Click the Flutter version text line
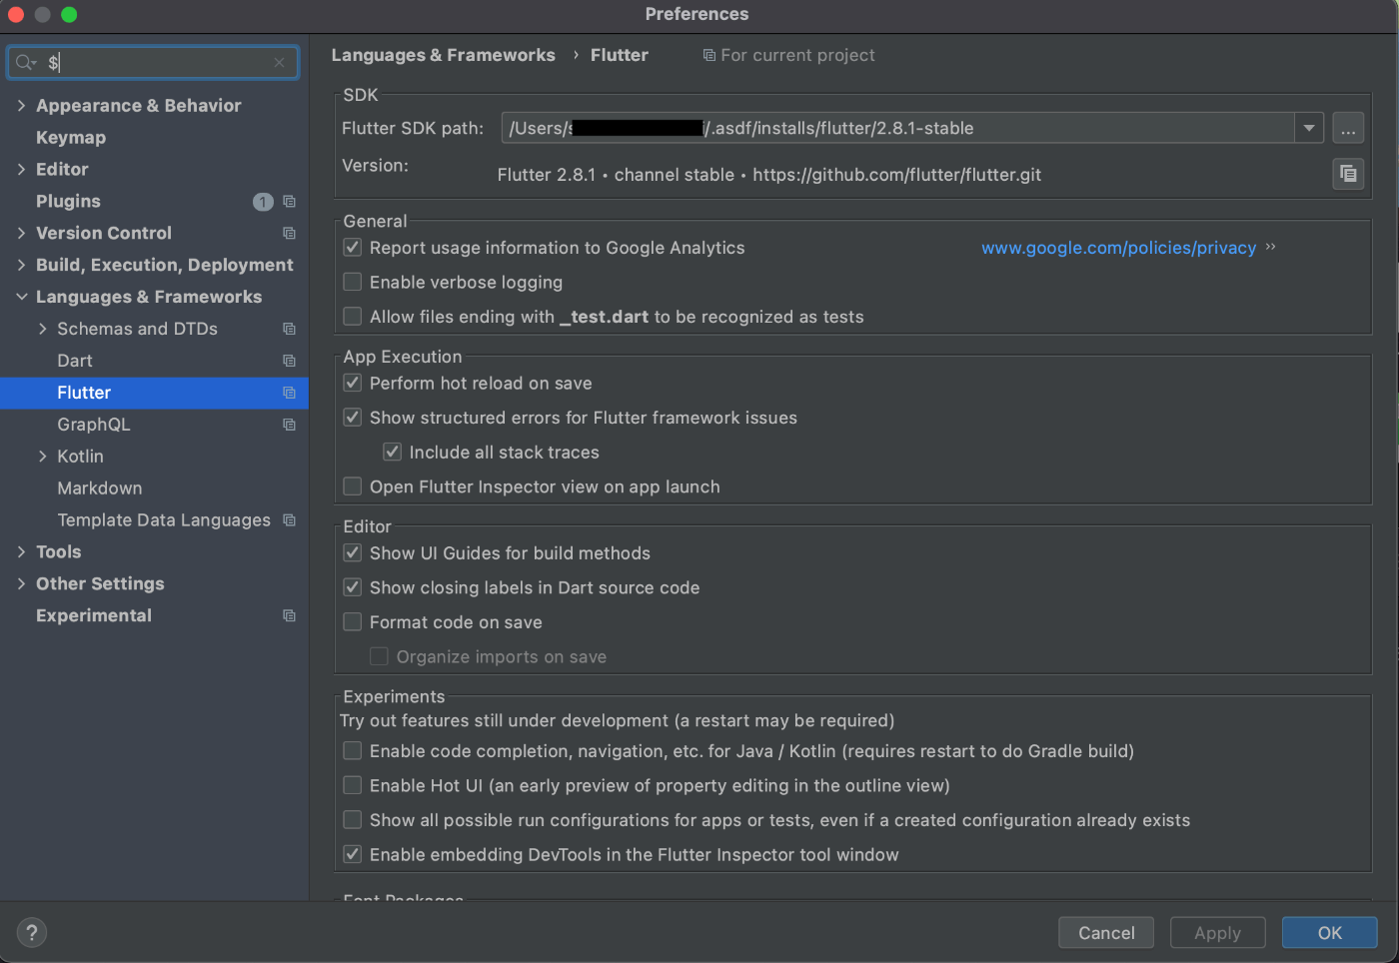 [x=768, y=175]
